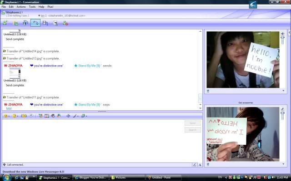Click in the message typing area
The width and height of the screenshot is (291, 181).
93,140
